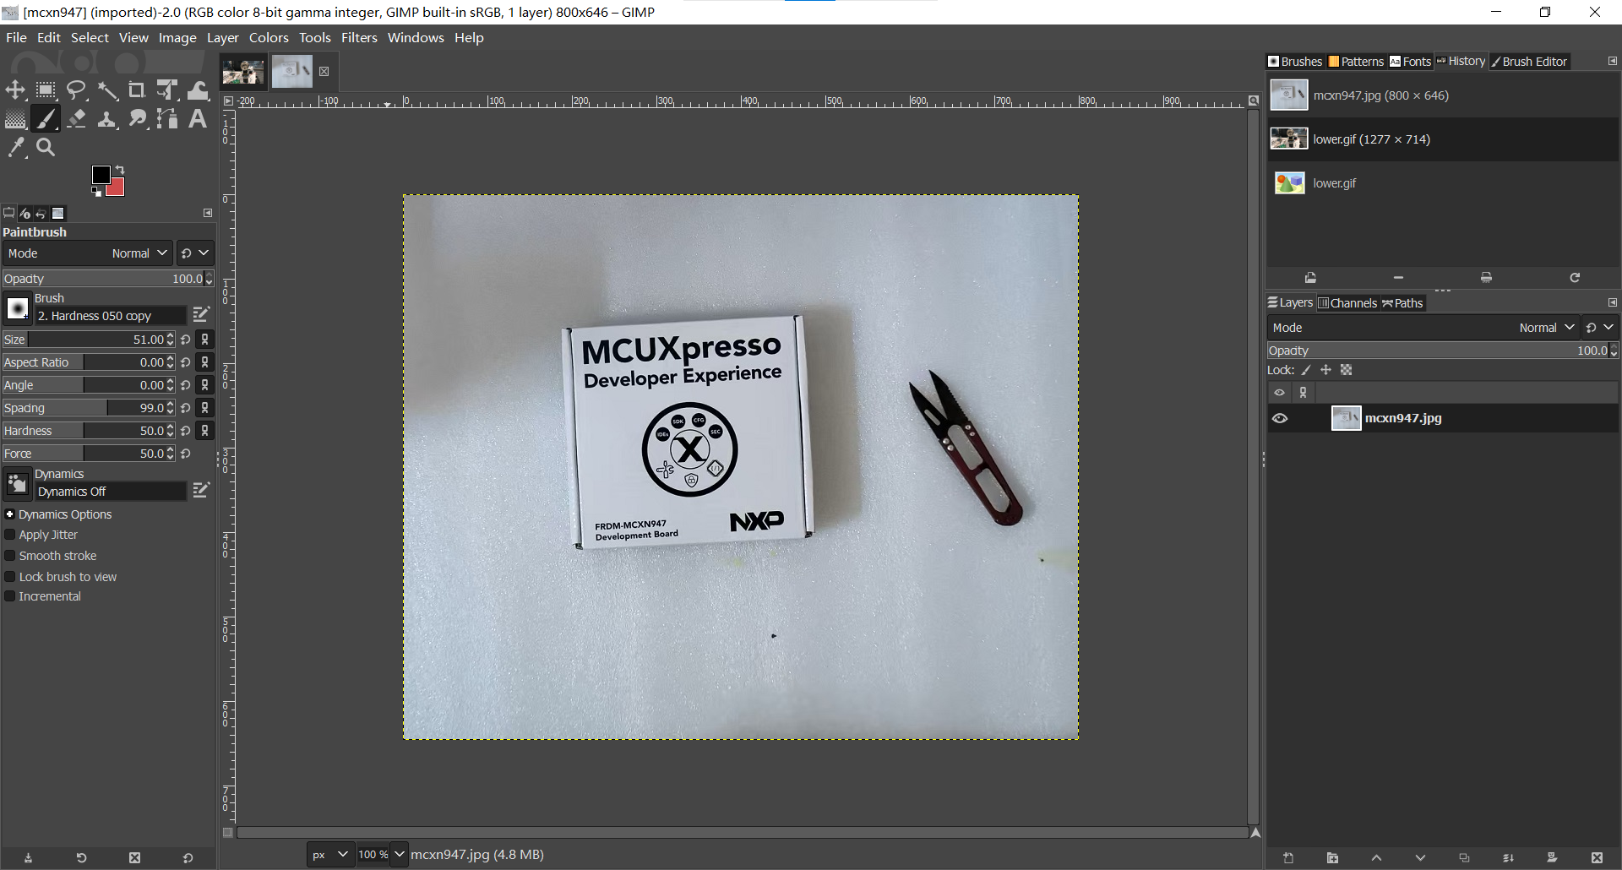This screenshot has width=1622, height=870.
Task: Pick the Eraser tool
Action: 77,119
